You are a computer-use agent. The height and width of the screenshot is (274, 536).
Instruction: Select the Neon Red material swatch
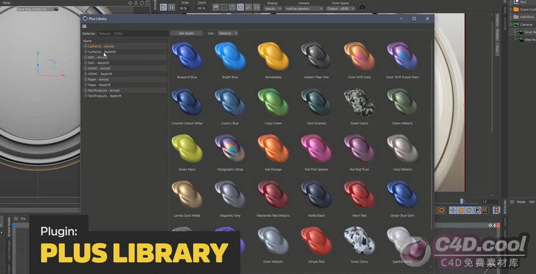click(x=359, y=194)
